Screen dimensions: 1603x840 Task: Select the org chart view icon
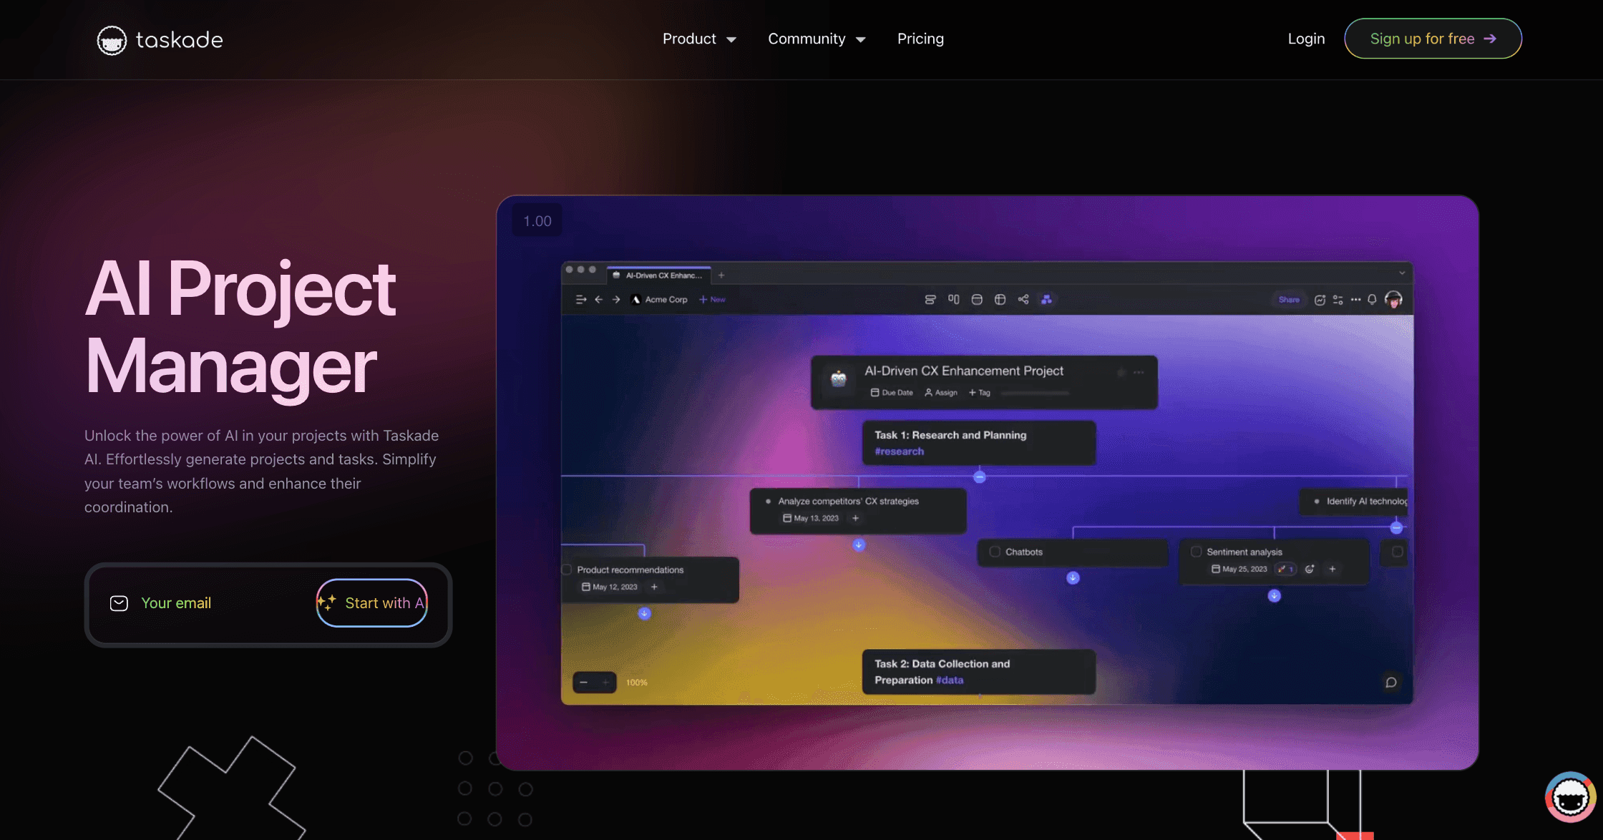click(x=1047, y=300)
